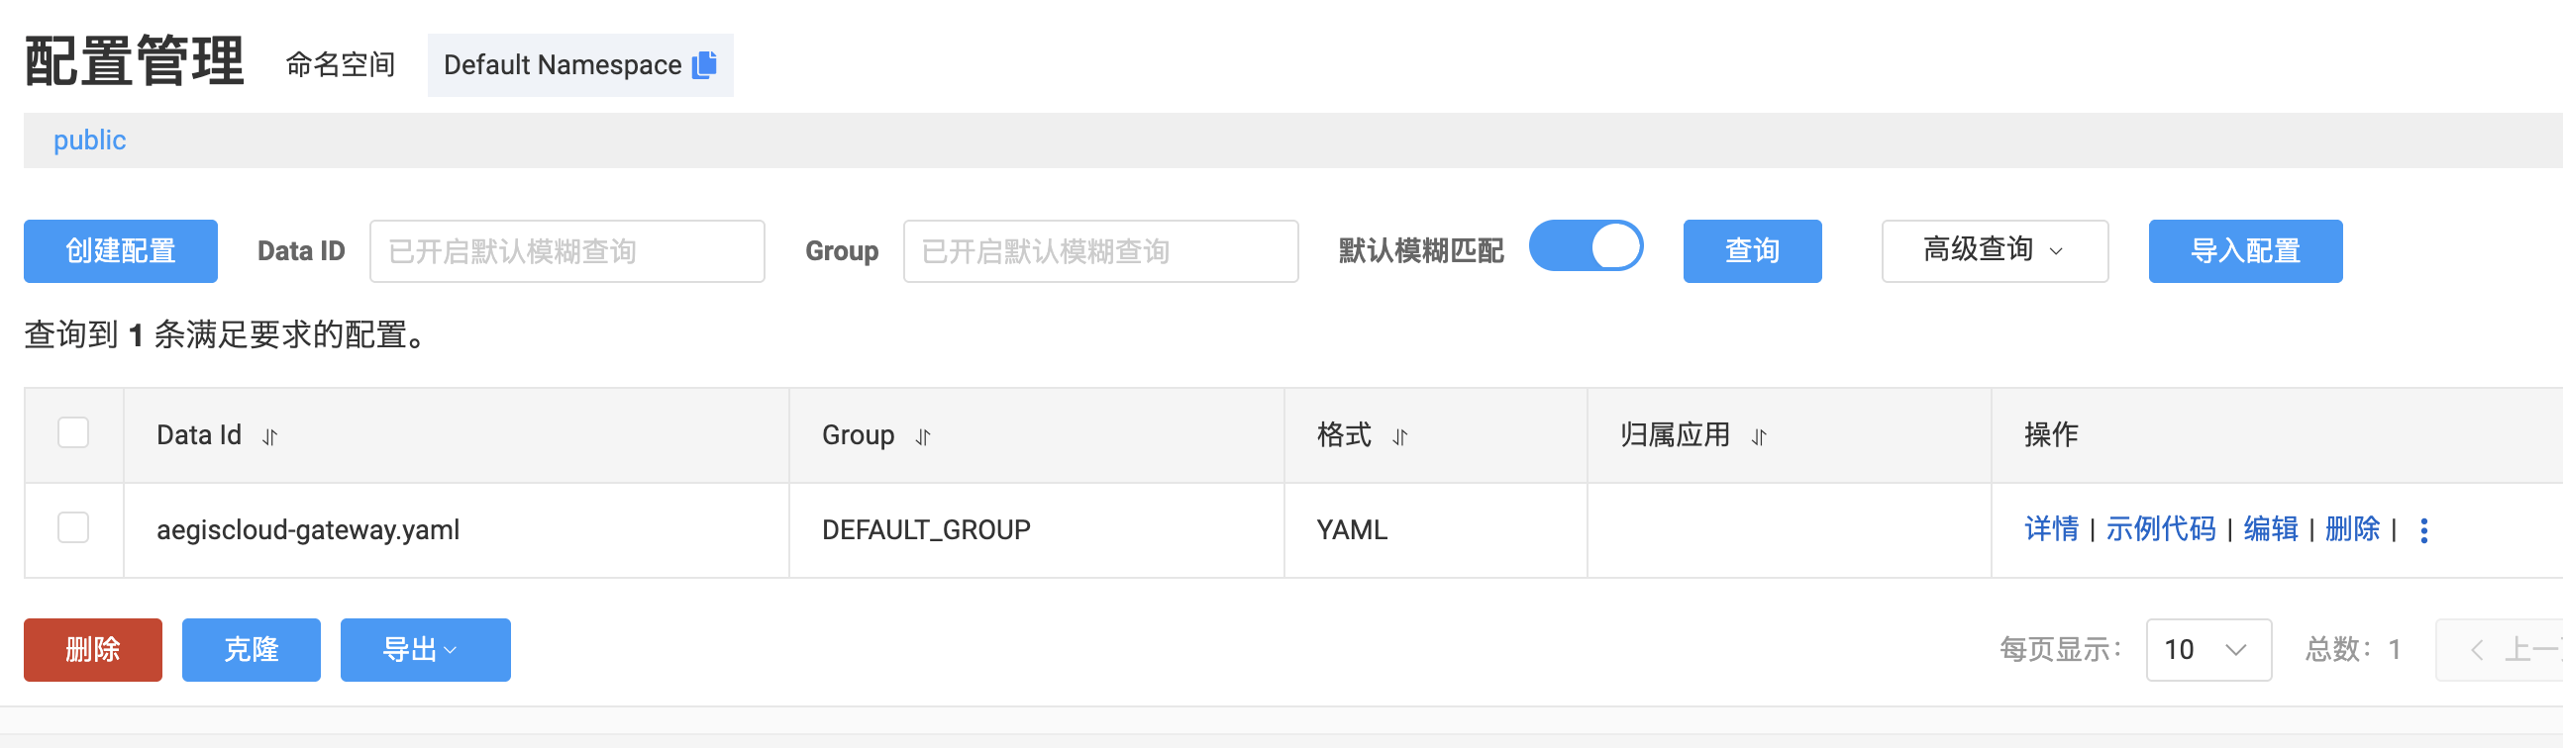The image size is (2563, 748).
Task: Sort the 格式 column
Action: coord(1400,436)
